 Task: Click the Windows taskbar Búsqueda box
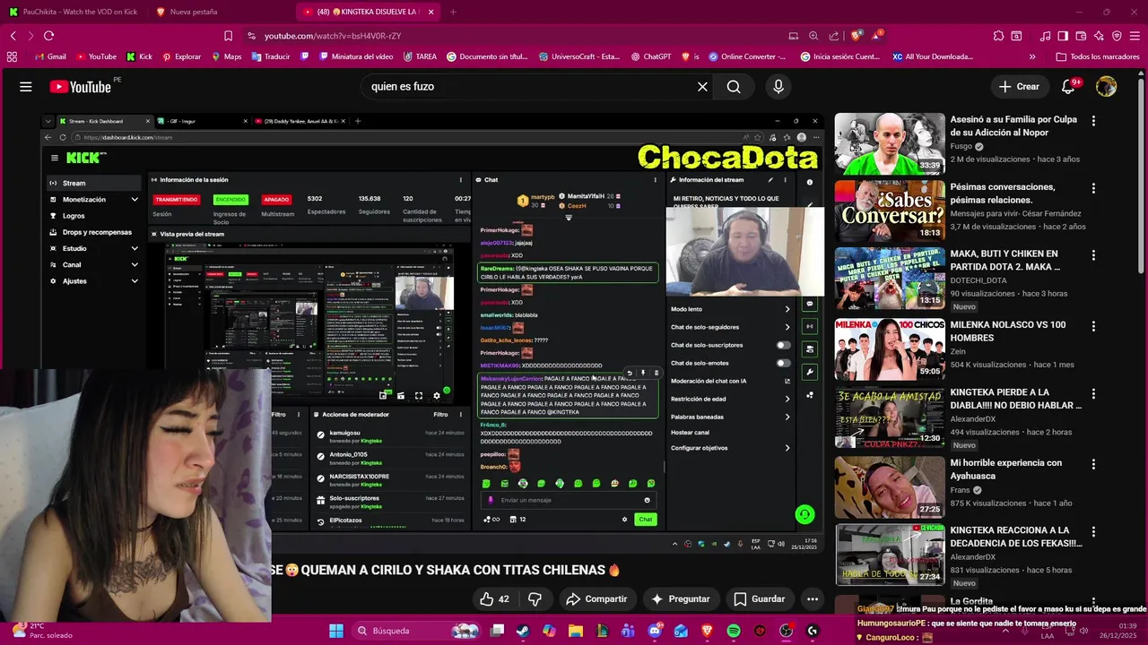[418, 631]
